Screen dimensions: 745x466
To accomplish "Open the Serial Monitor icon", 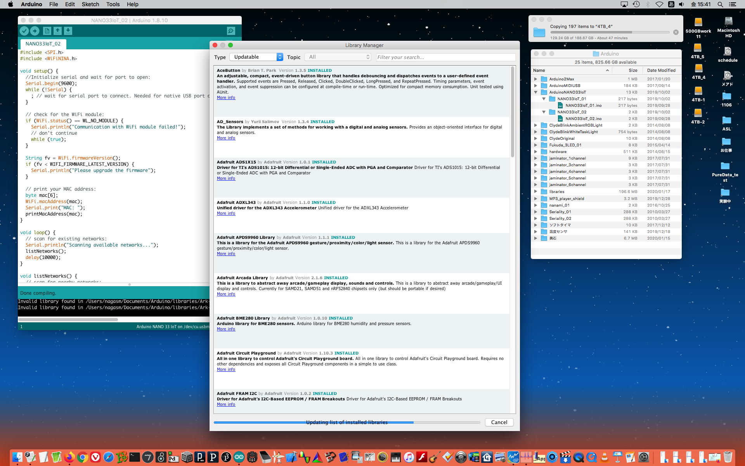I will 231,31.
